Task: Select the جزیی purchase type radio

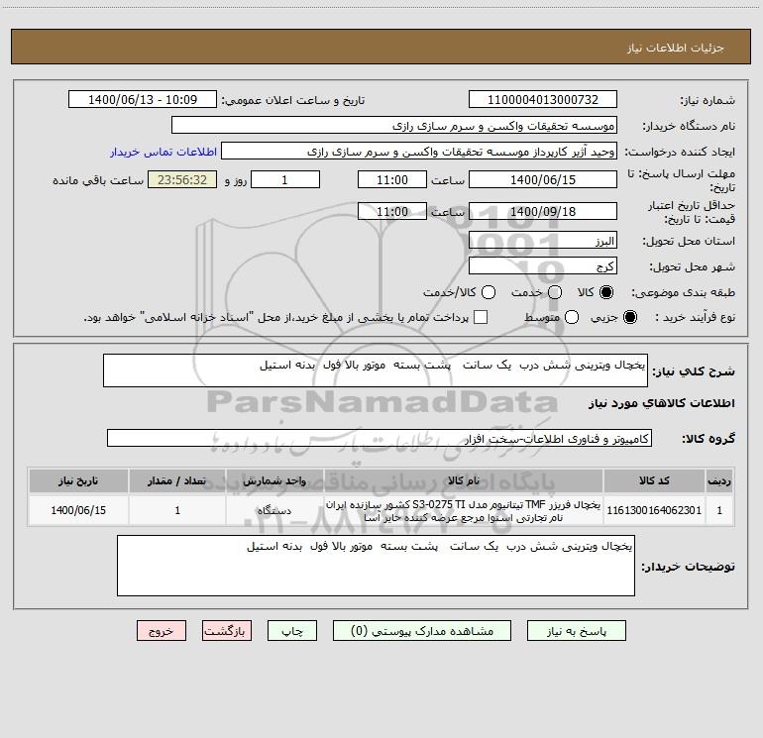Action: (x=629, y=317)
